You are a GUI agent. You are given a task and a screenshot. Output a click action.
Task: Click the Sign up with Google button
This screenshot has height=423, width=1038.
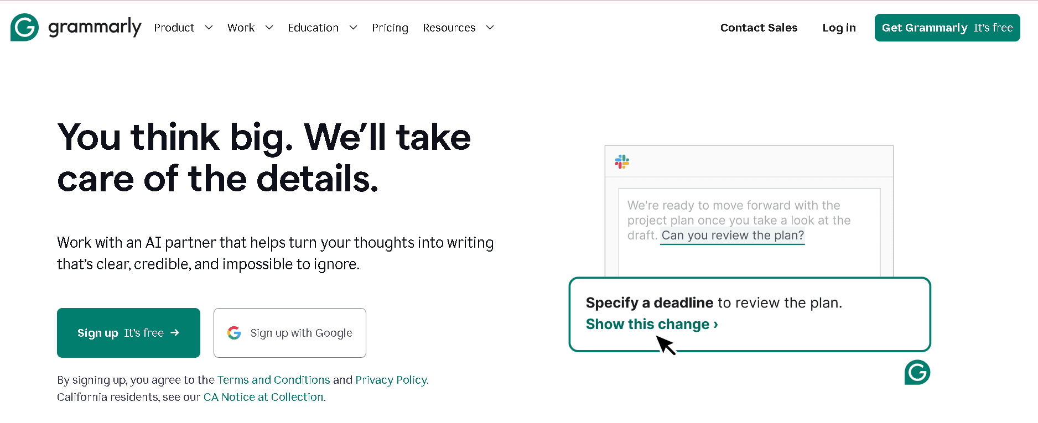coord(289,333)
